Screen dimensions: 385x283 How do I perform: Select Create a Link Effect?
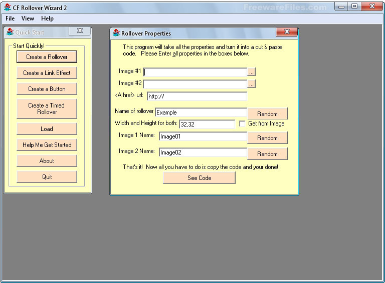(x=47, y=72)
